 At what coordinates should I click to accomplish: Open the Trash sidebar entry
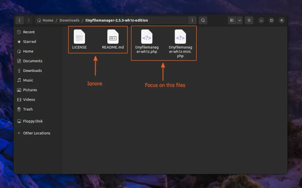pyautogui.click(x=28, y=109)
